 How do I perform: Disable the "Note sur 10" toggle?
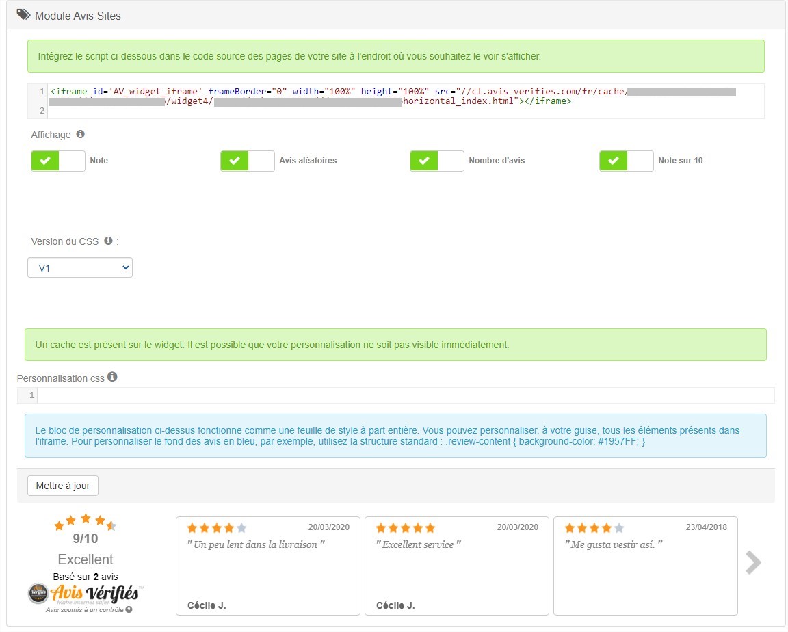coord(626,161)
